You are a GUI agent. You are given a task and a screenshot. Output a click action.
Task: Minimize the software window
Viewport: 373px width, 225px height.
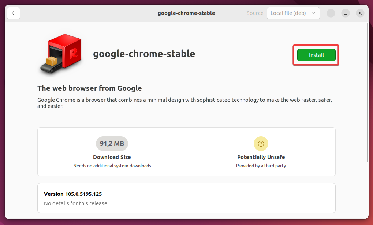(x=331, y=13)
